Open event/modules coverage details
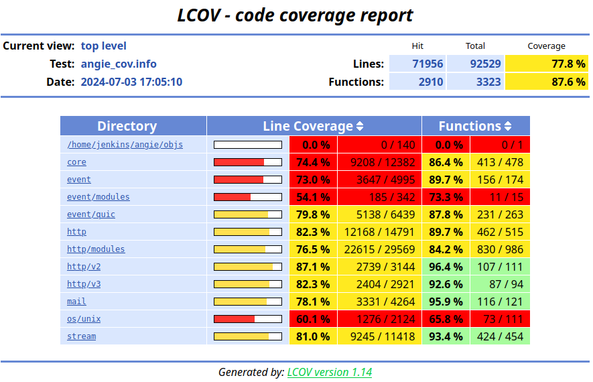The height and width of the screenshot is (382, 593). click(x=98, y=197)
